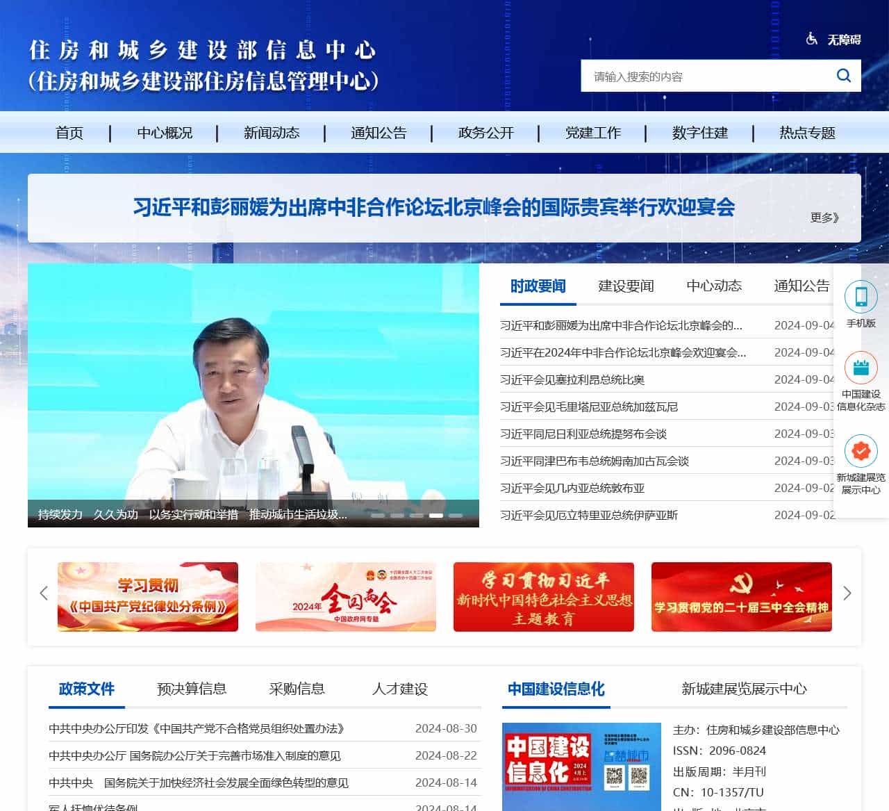Switch to the 采购信息 tab

point(297,689)
